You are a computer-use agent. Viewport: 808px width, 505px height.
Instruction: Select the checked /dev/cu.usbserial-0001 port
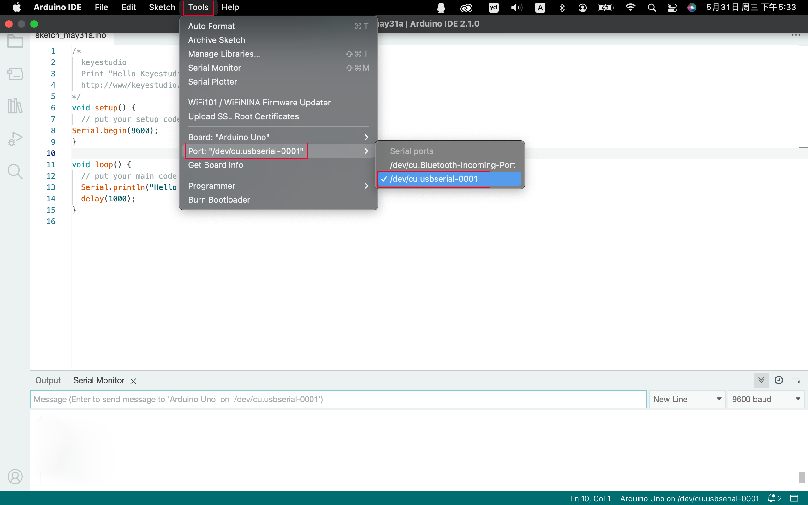click(449, 179)
